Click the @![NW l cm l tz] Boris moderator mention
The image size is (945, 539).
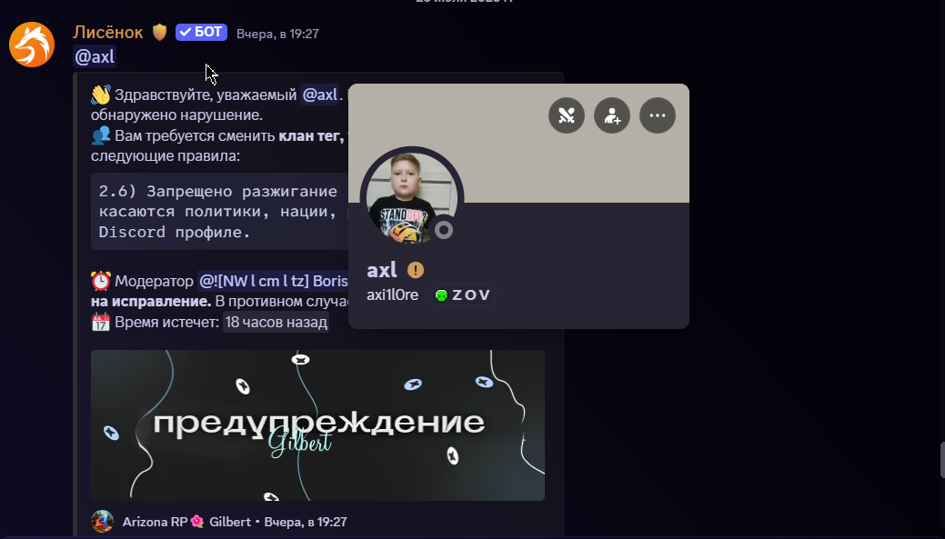coord(273,281)
